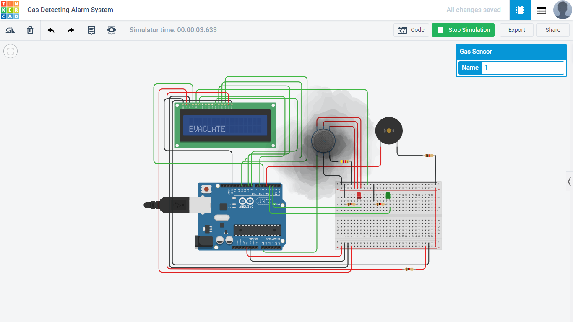Click the Redo icon
Viewport: 573px width, 322px height.
(x=70, y=30)
